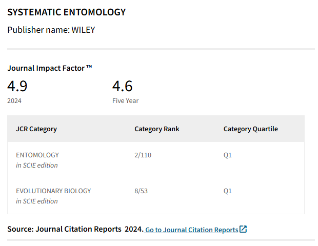Image resolution: width=318 pixels, height=246 pixels.
Task: Click the 2/110 category rank value
Action: tap(143, 155)
